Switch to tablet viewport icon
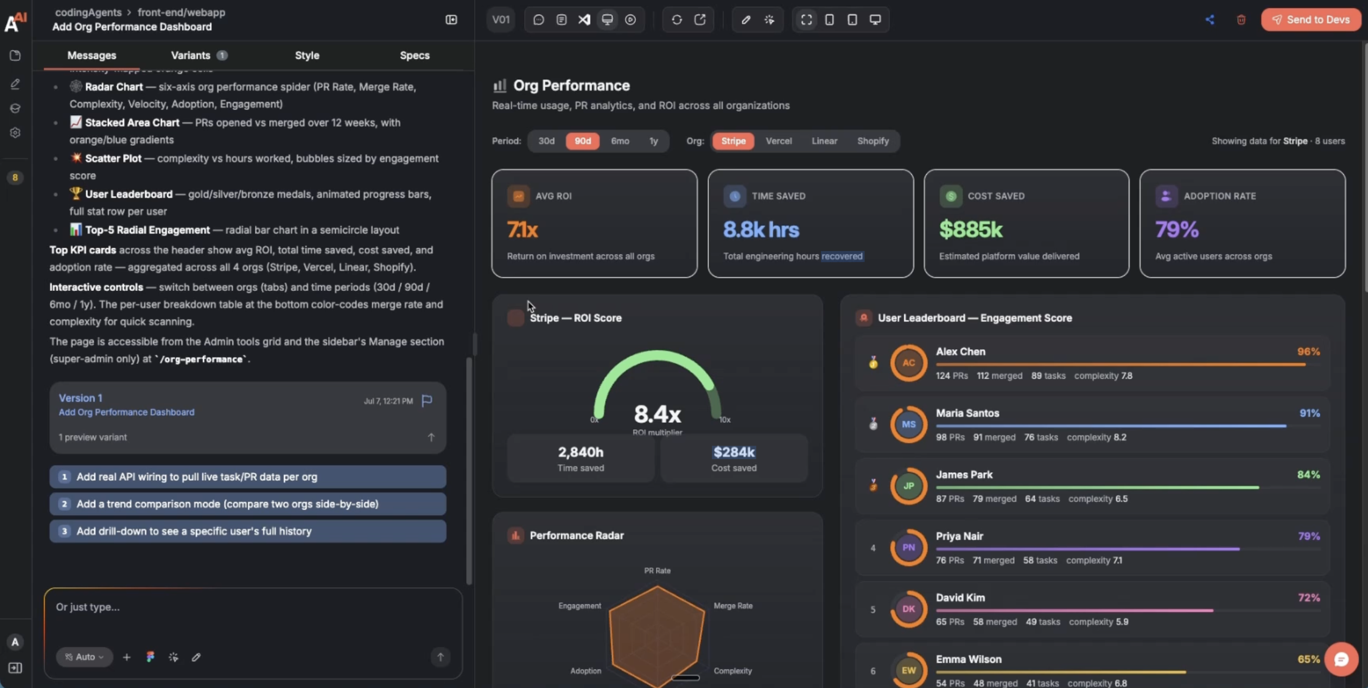 852,19
